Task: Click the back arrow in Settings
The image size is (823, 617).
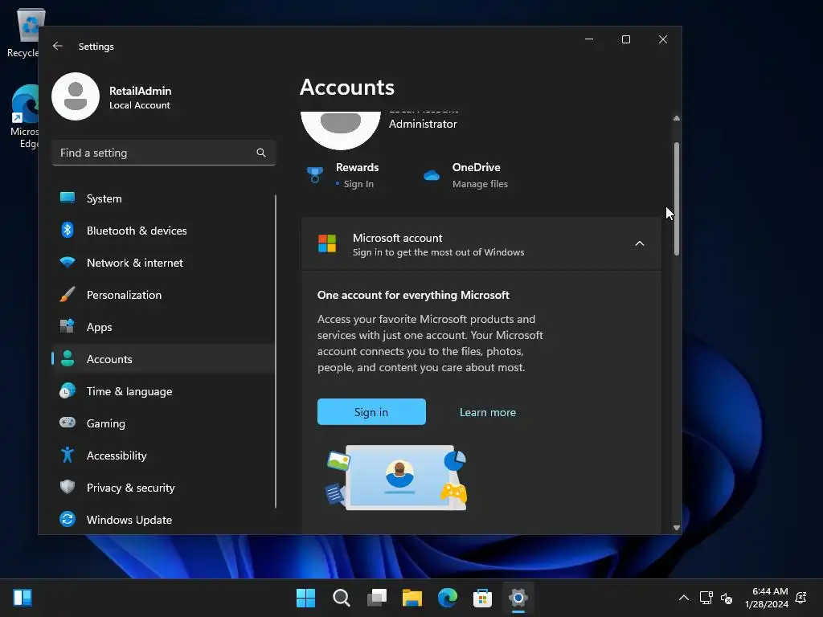Action: point(58,46)
